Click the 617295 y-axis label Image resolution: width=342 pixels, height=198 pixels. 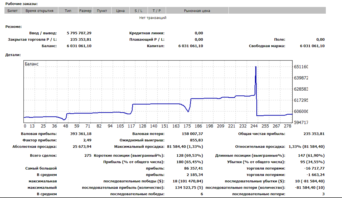(x=301, y=100)
